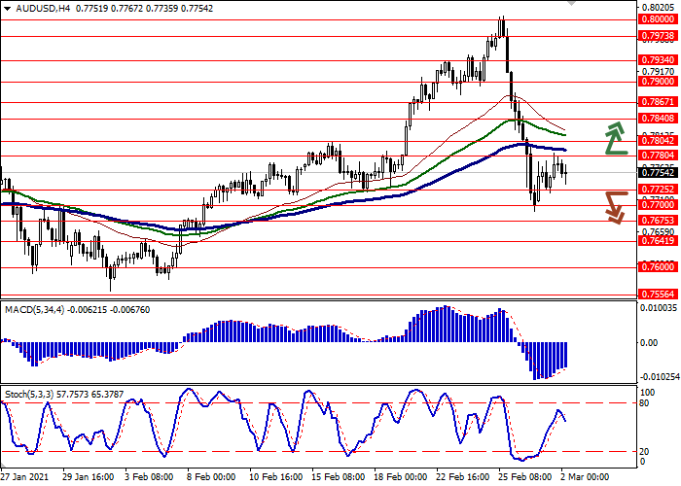The height and width of the screenshot is (486, 681).
Task: Click the brown downward zigzag arrow icon
Action: [x=617, y=208]
